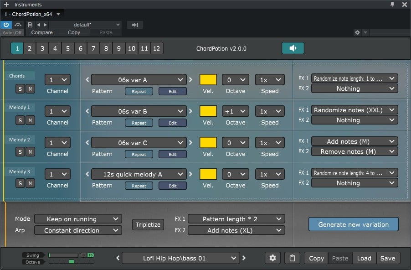The height and width of the screenshot is (270, 411).
Task: Click Edit button for 12s quick melody A
Action: tap(173, 186)
